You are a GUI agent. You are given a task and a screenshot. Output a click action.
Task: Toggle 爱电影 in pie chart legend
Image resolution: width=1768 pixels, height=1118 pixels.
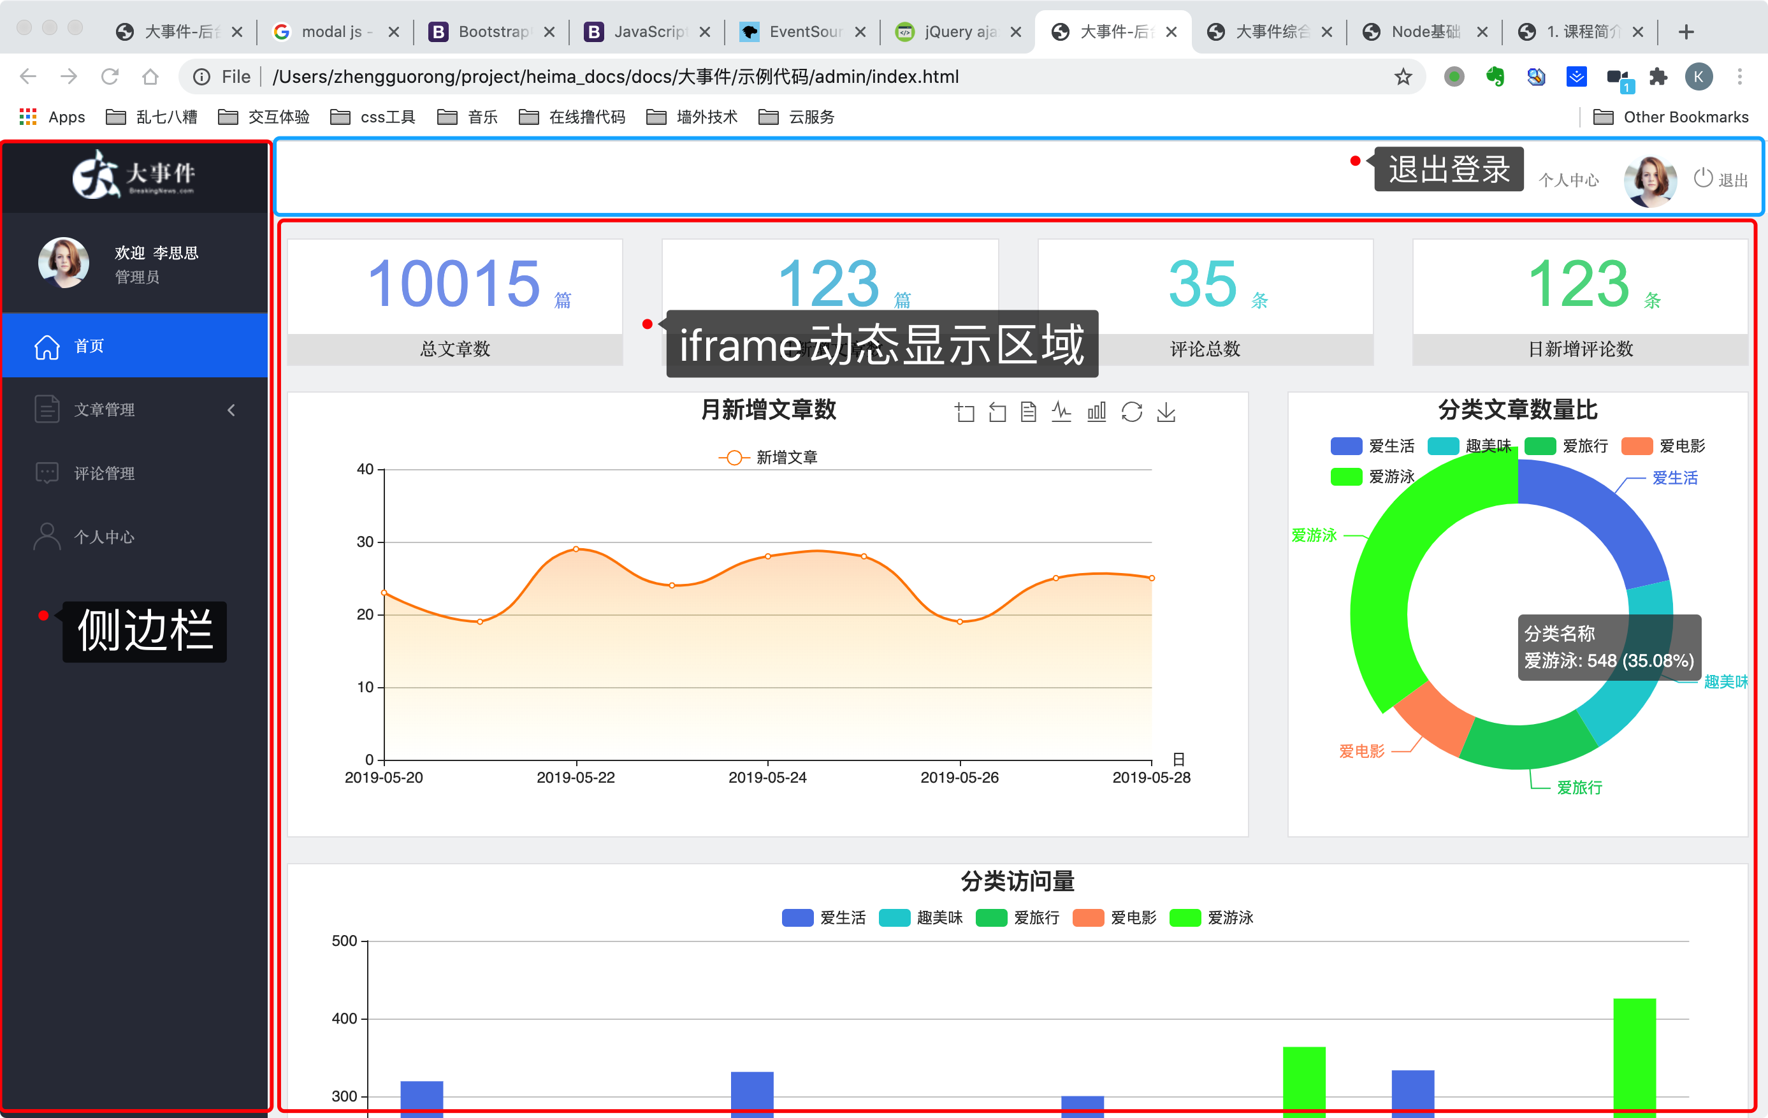pyautogui.click(x=1663, y=446)
